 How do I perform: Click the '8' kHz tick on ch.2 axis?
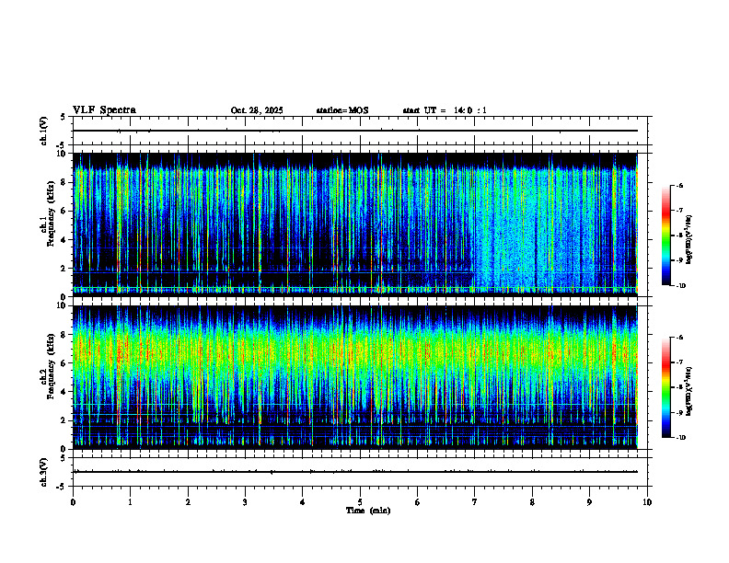(64, 335)
